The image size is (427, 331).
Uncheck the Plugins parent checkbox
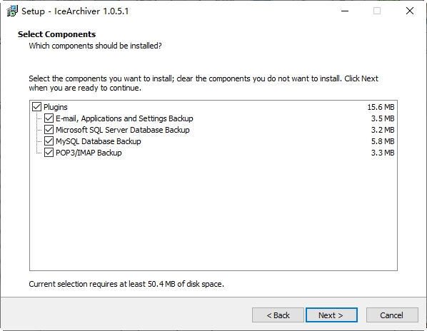36,107
